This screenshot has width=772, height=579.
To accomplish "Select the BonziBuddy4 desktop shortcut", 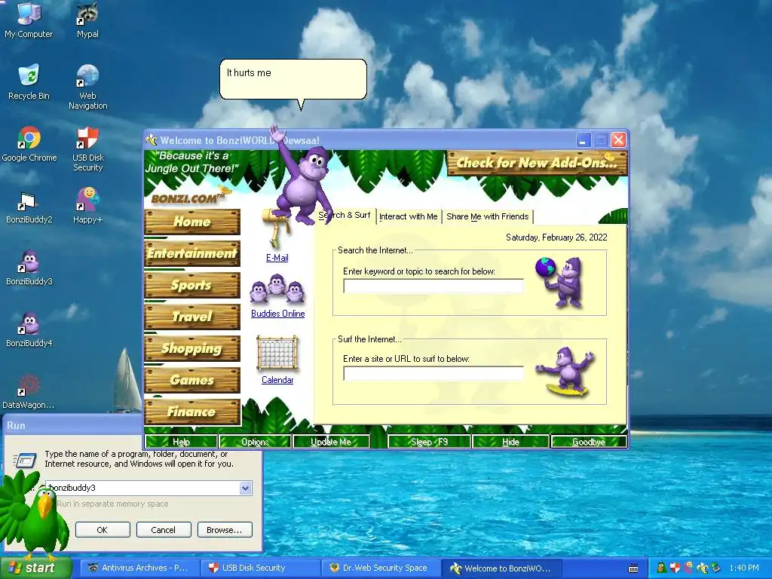I will click(29, 329).
